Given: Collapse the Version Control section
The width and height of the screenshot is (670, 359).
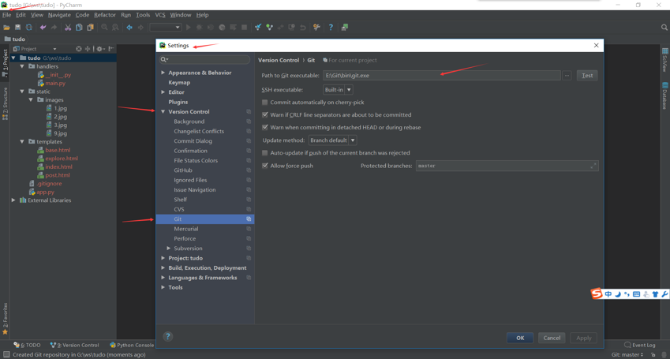Looking at the screenshot, I should tap(163, 111).
